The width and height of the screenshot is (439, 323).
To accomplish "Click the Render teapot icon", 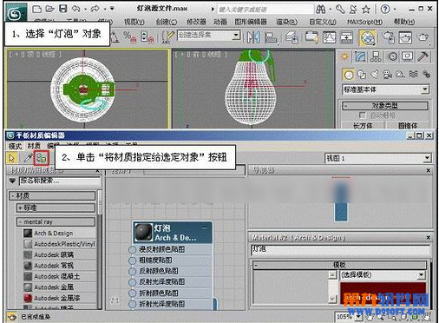I will coord(423,37).
